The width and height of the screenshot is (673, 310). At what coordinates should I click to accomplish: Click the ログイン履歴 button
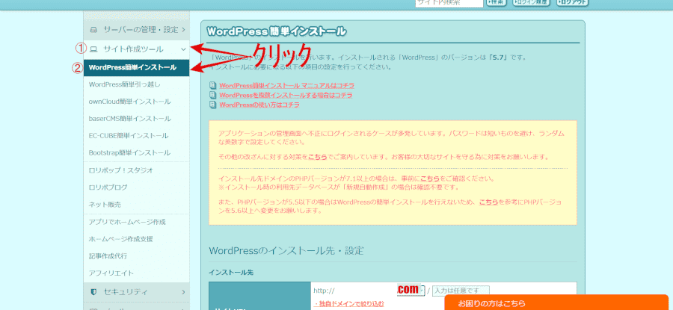[532, 2]
